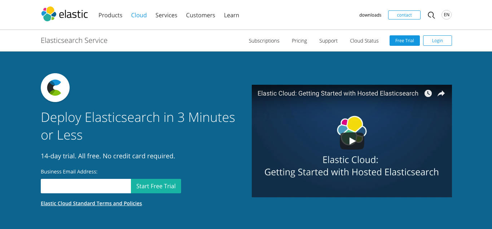Open the Cloud menu
492x229 pixels.
[x=139, y=15]
